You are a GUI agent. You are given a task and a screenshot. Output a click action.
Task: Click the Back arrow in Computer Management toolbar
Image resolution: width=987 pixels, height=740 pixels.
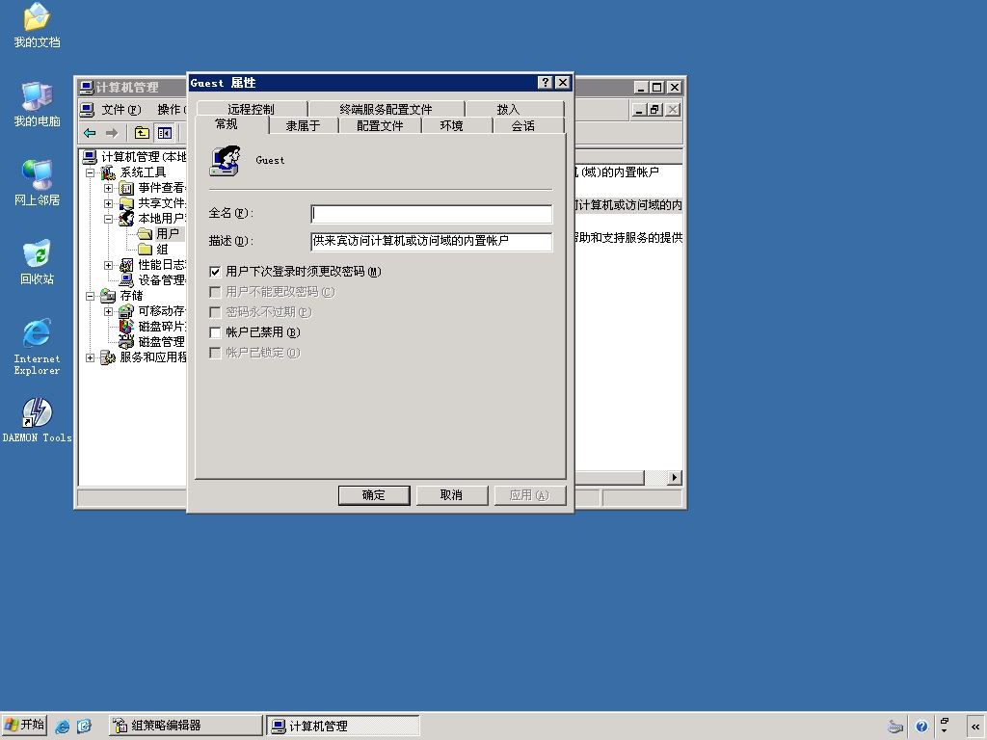coord(90,133)
